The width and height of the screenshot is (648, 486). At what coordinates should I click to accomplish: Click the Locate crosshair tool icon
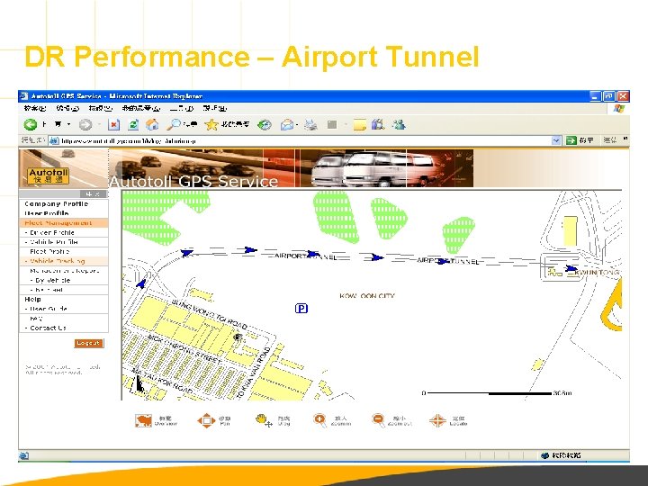pyautogui.click(x=437, y=420)
